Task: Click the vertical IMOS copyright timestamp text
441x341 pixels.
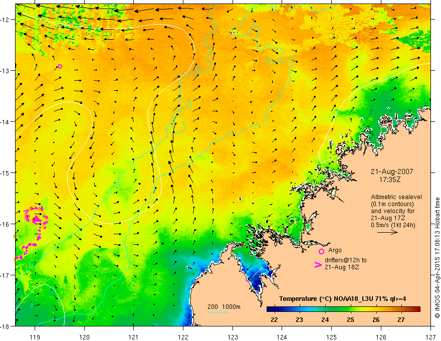Action: click(x=437, y=258)
